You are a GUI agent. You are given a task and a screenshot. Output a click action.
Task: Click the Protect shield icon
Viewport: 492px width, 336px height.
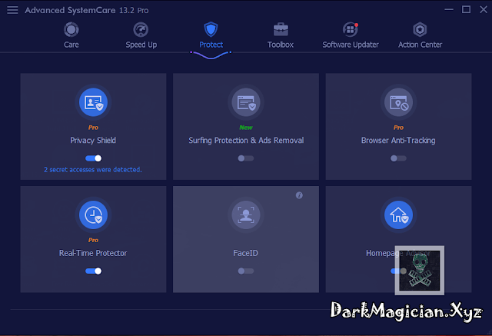pos(211,29)
